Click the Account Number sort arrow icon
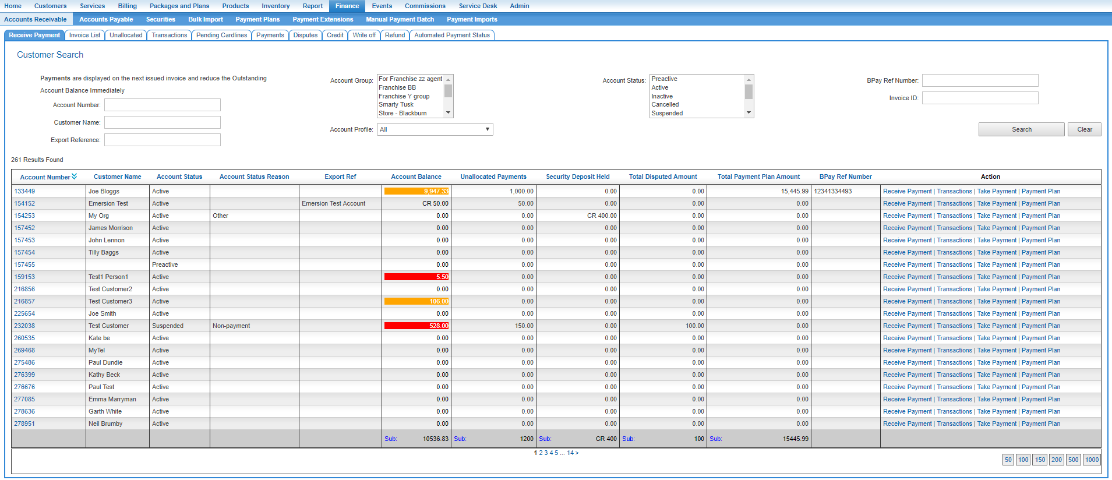This screenshot has width=1112, height=480. click(x=75, y=177)
